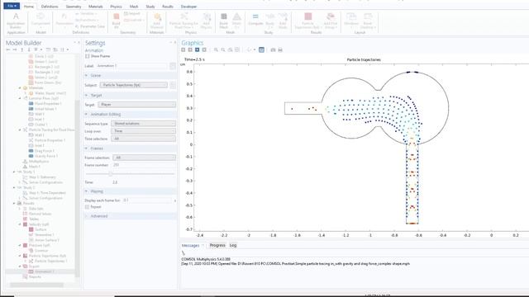Viewport: 529px width, 297px height.
Task: Collapse the Playing section
Action: [86, 191]
